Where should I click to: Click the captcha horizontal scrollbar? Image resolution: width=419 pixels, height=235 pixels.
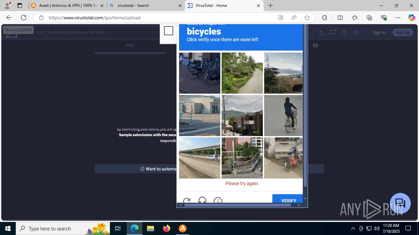point(238,205)
